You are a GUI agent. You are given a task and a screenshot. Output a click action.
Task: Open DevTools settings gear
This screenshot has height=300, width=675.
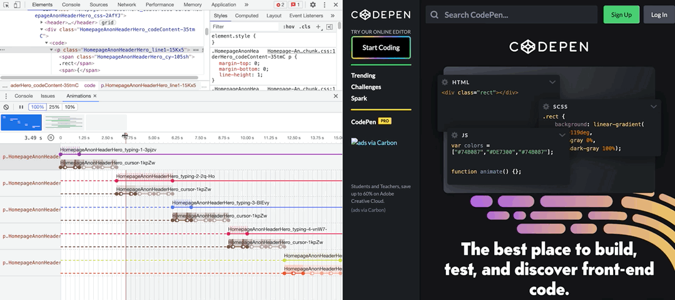click(313, 5)
